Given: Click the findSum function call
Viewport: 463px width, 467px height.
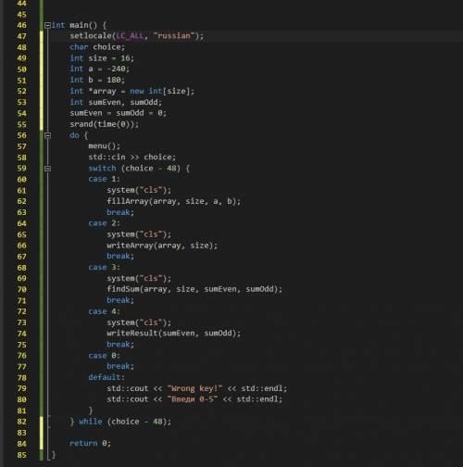Looking at the screenshot, I should (x=194, y=289).
